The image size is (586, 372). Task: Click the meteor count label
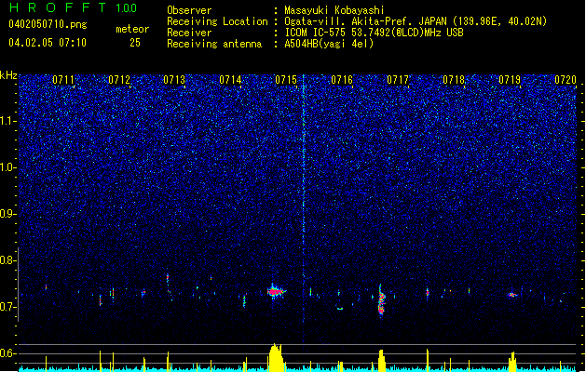pos(132,29)
